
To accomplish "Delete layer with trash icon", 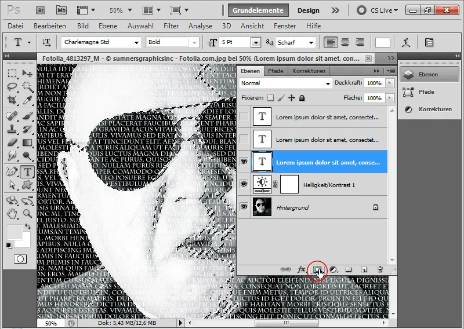I will click(380, 269).
